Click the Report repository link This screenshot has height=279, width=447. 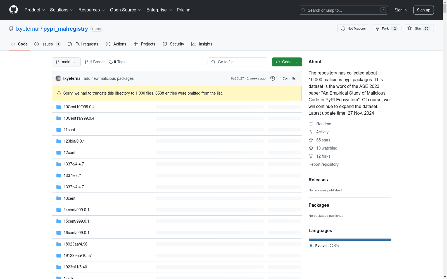324,164
